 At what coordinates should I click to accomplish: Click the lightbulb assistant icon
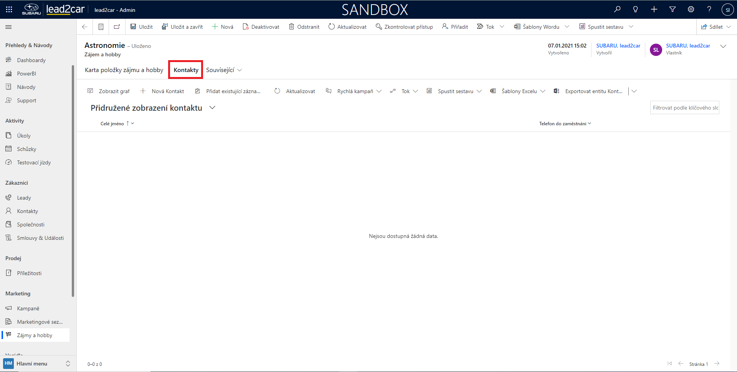pyautogui.click(x=636, y=10)
